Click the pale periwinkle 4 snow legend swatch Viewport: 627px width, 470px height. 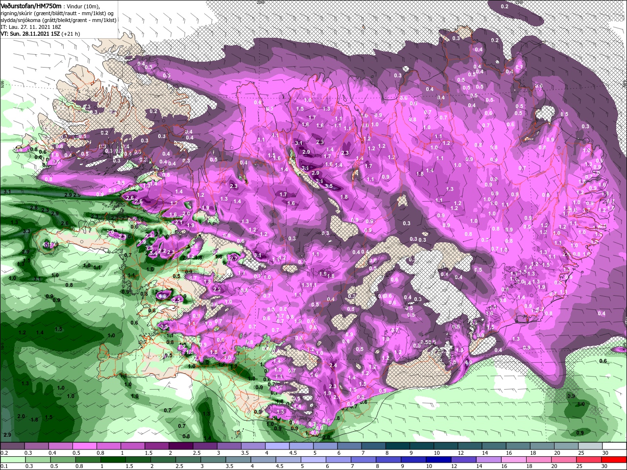click(x=278, y=446)
